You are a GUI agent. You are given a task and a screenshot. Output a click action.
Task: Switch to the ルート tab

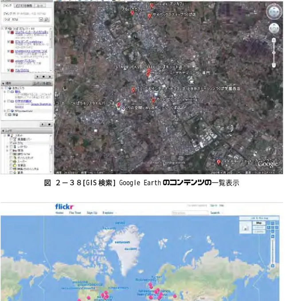(40, 6)
